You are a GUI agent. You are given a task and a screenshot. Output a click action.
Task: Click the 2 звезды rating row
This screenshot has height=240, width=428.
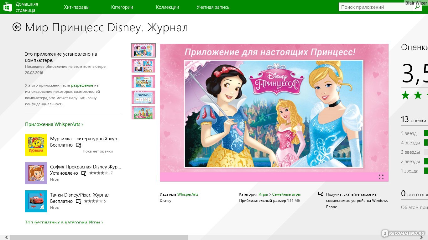tap(414, 162)
